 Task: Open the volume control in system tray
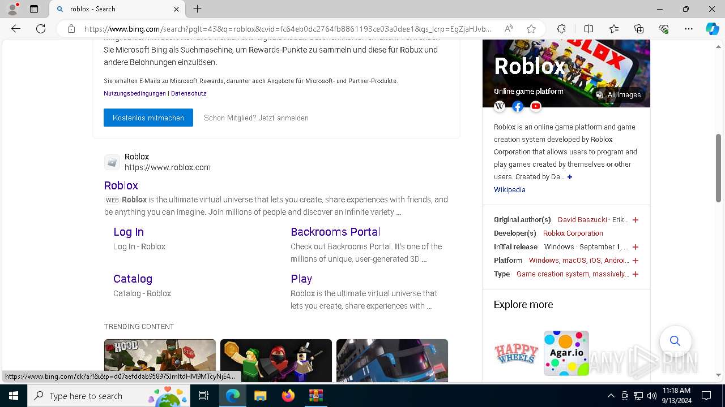coord(652,396)
